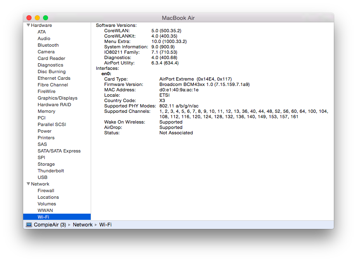Click CompieAir (3) in the path bar
The height and width of the screenshot is (262, 357).
coord(50,225)
